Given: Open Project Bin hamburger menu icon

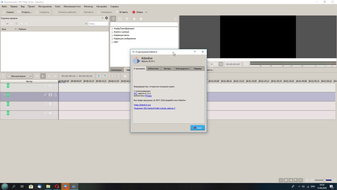Looking at the screenshot, I should pyautogui.click(x=26, y=23).
